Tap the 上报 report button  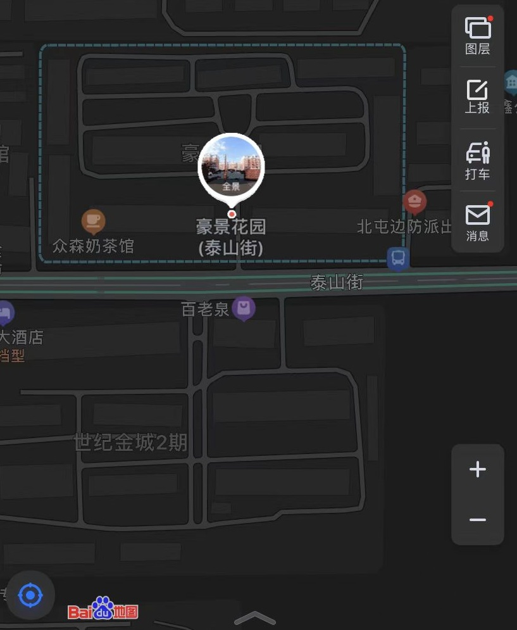click(x=477, y=97)
